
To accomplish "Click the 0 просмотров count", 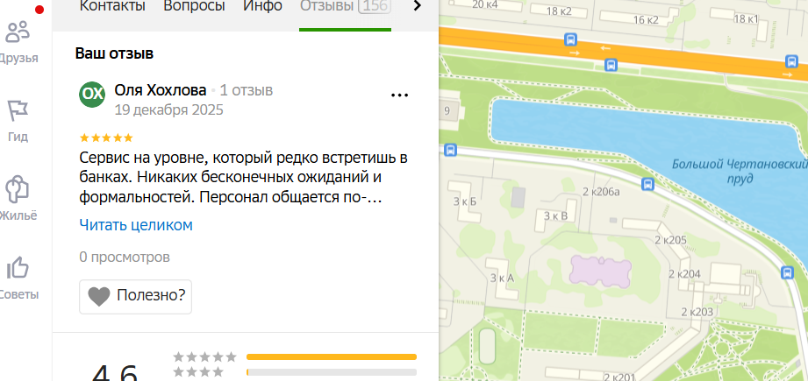I will click(x=125, y=257).
